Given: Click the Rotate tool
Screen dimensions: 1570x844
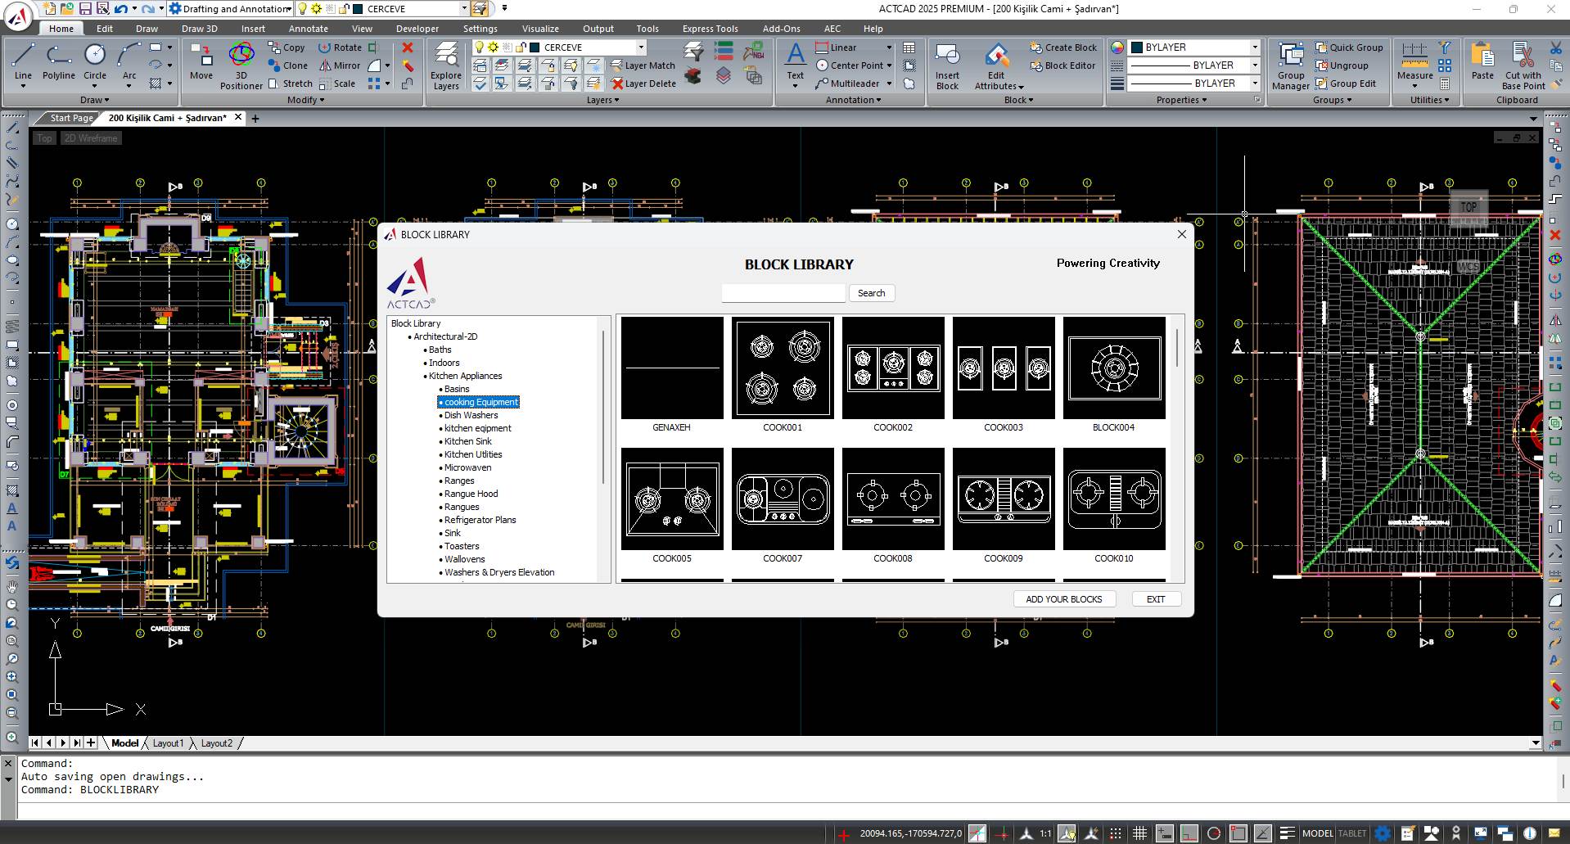Looking at the screenshot, I should (340, 47).
